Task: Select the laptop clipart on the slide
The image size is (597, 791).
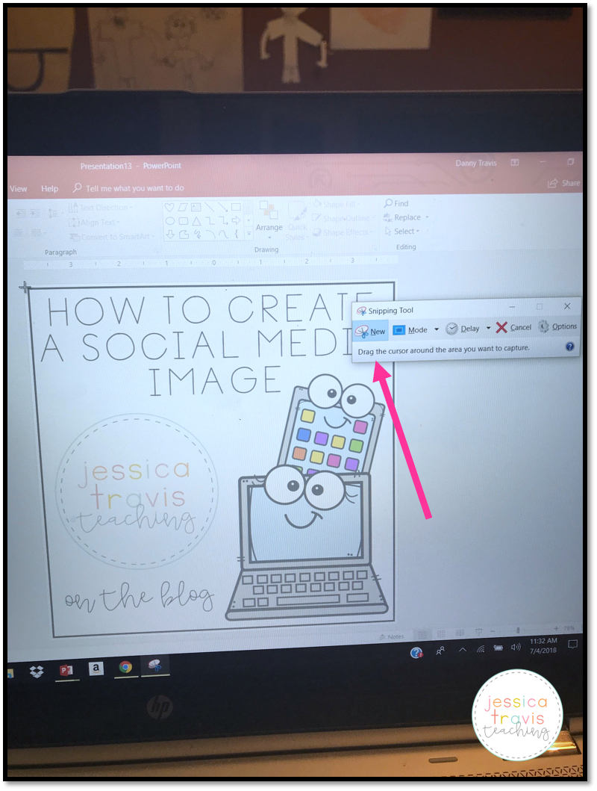Action: click(307, 543)
